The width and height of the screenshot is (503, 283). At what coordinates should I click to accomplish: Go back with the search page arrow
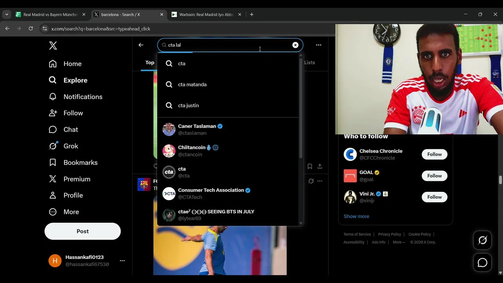(141, 45)
